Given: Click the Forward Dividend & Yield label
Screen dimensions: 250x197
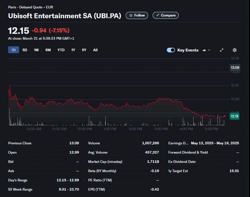Looking at the screenshot, I should coord(188,152).
